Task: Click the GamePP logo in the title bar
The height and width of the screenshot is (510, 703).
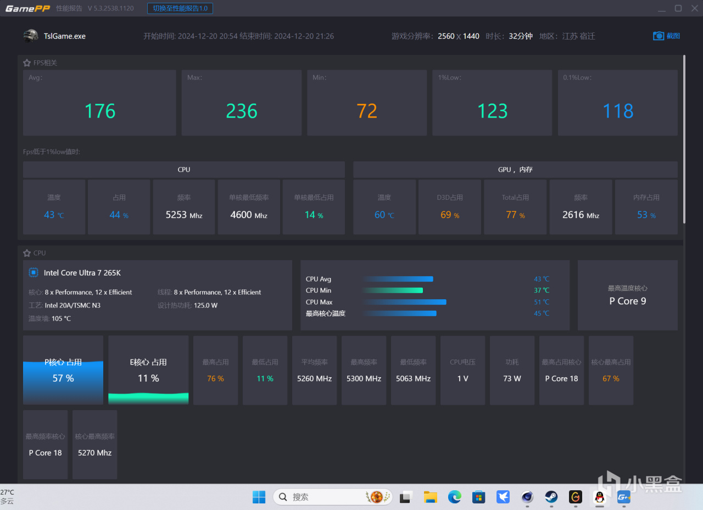Action: point(27,8)
